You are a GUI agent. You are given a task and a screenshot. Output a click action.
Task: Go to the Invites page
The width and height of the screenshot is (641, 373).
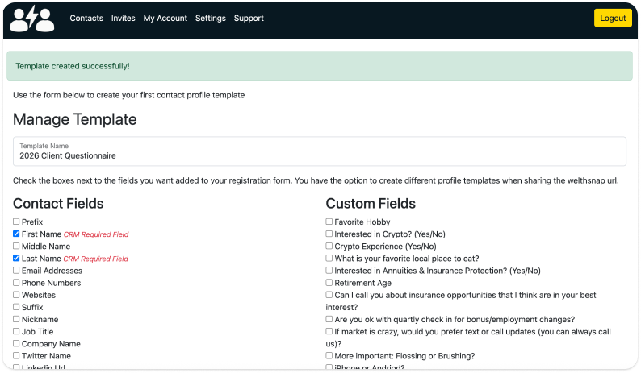click(x=124, y=18)
